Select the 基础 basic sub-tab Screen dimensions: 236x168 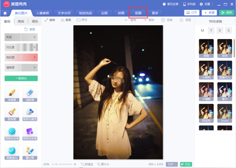coord(7,21)
